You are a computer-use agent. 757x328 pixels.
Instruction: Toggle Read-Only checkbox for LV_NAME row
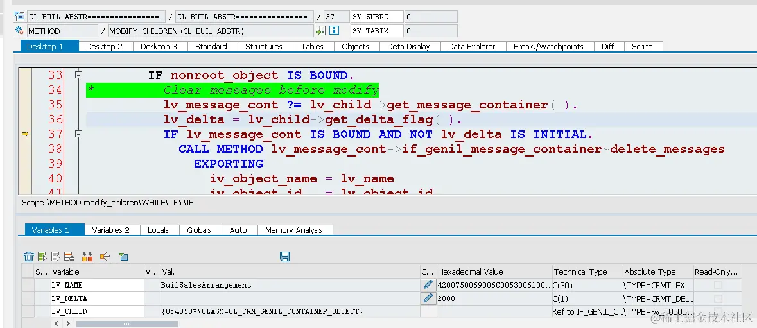click(718, 285)
